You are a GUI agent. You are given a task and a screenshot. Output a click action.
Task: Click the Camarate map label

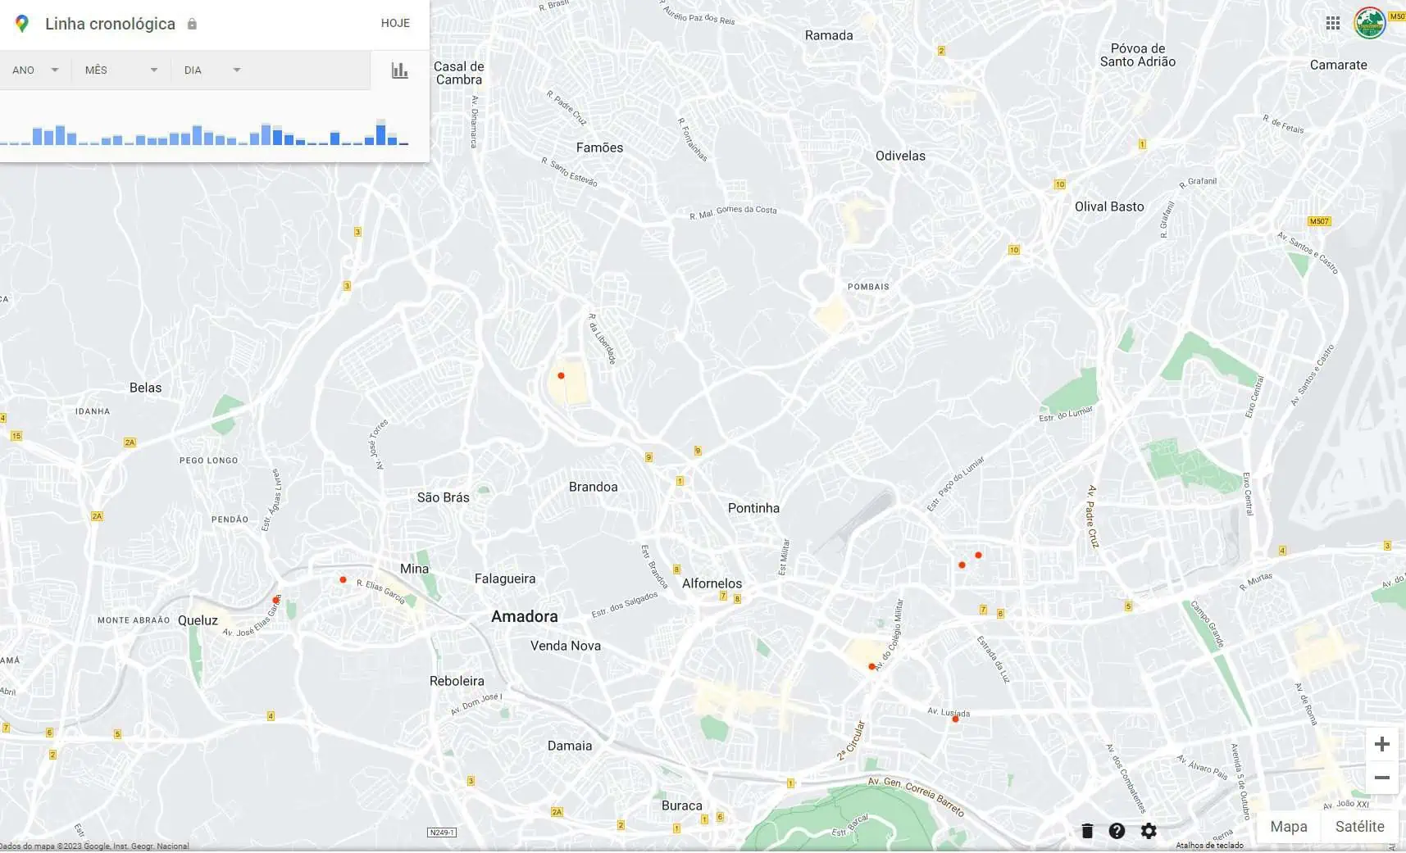(1338, 65)
